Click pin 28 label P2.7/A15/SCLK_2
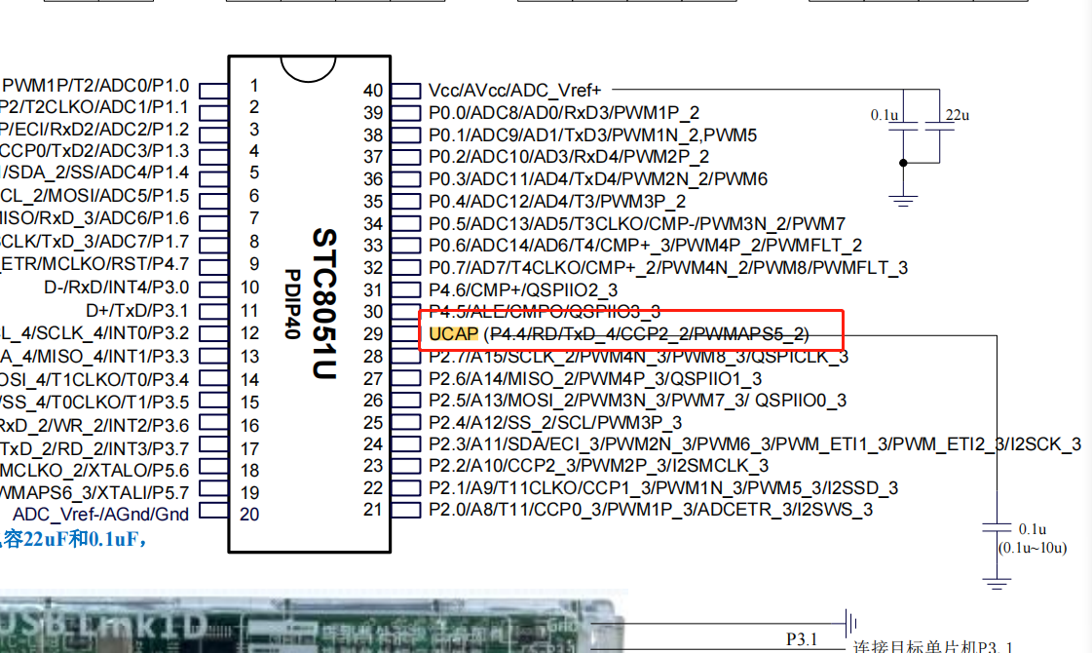 639,357
